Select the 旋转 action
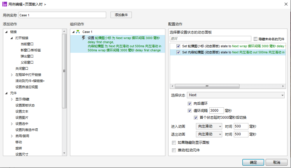291x168 pixels. point(19,148)
